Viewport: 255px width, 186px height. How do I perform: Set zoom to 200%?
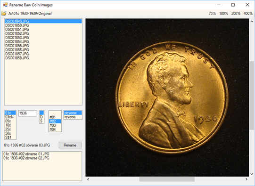click(236, 14)
